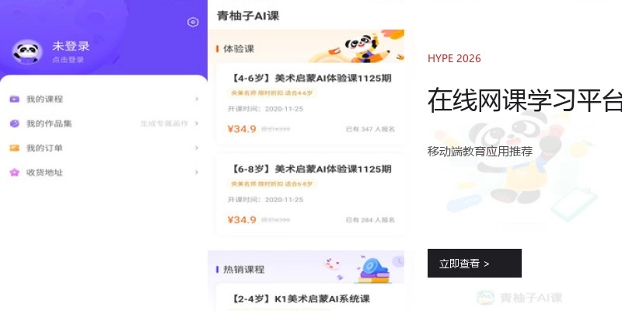Image resolution: width=622 pixels, height=311 pixels.
Task: Click the 热销课程 section header
Action: [243, 270]
